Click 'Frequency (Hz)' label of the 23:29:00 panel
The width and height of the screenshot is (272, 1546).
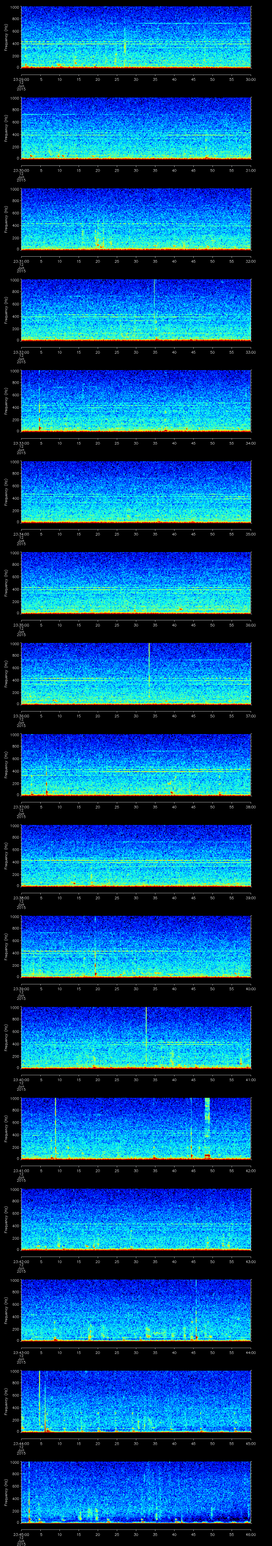(6, 37)
